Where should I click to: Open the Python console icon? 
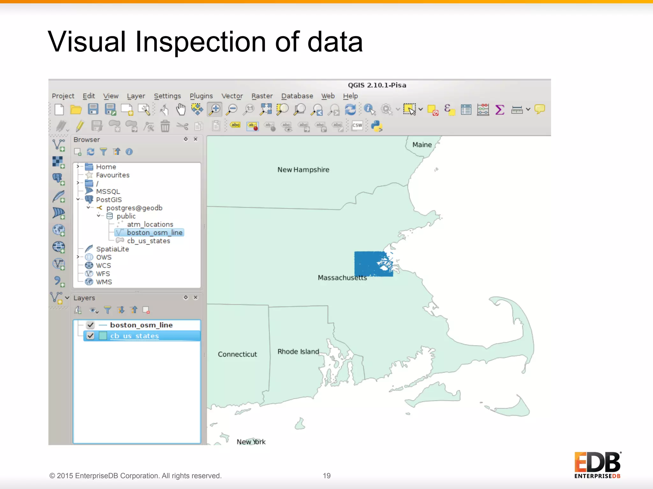[377, 126]
